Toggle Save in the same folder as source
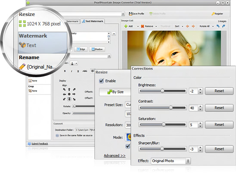236x173 pixels. [57, 135]
